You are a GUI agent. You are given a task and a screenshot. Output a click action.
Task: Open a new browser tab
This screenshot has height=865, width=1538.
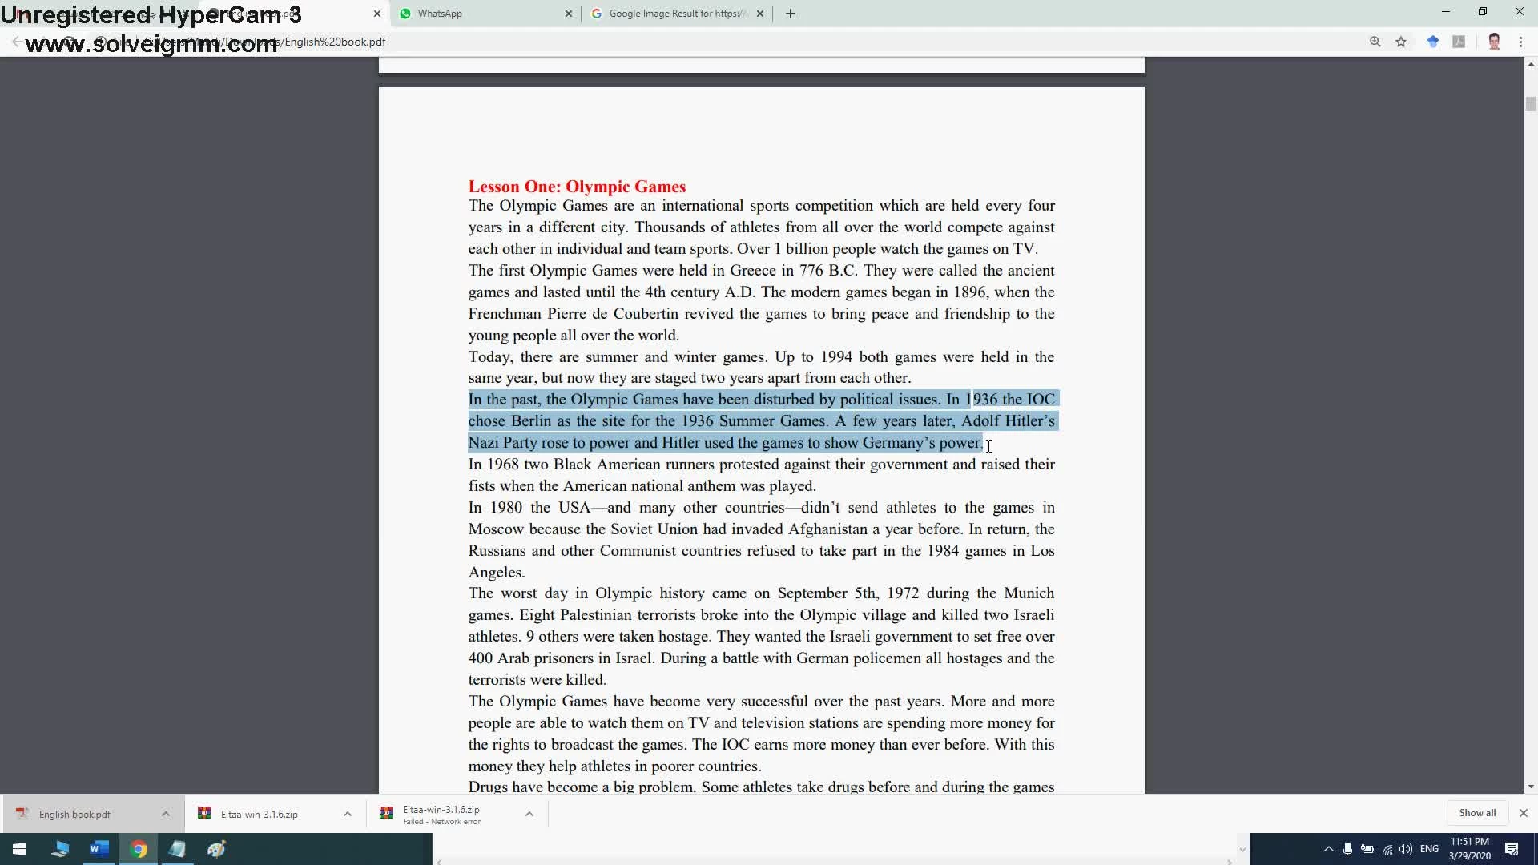pyautogui.click(x=791, y=14)
